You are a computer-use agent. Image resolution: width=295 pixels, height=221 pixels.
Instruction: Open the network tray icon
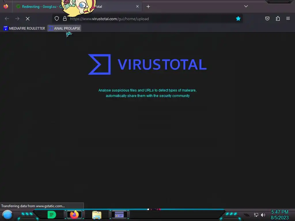coord(256,215)
